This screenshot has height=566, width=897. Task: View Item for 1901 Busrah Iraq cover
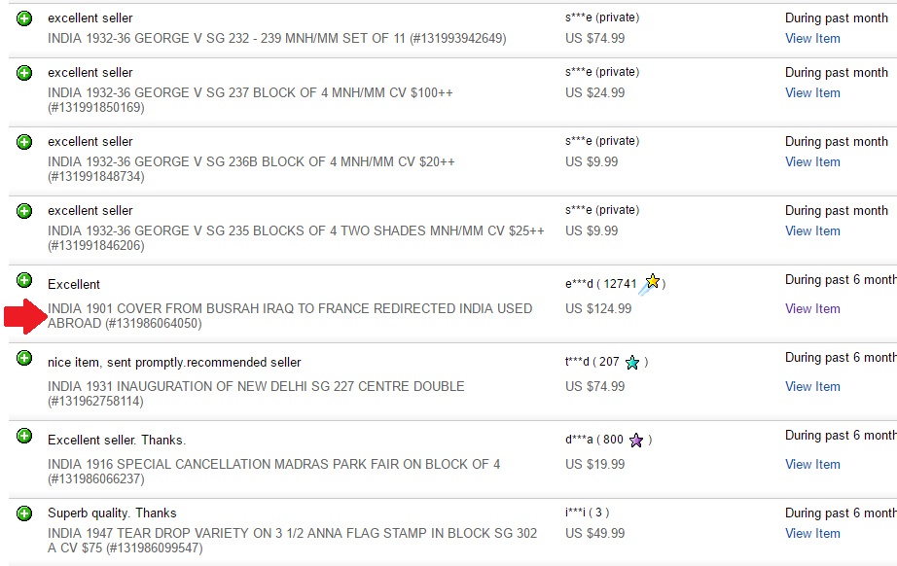point(812,308)
